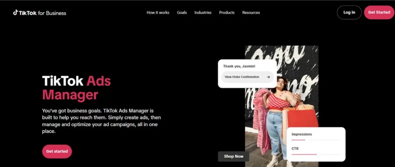Screen dimensions: 395x167
Task: Click the TikTok Ads Manager heading
Action: pos(76,88)
